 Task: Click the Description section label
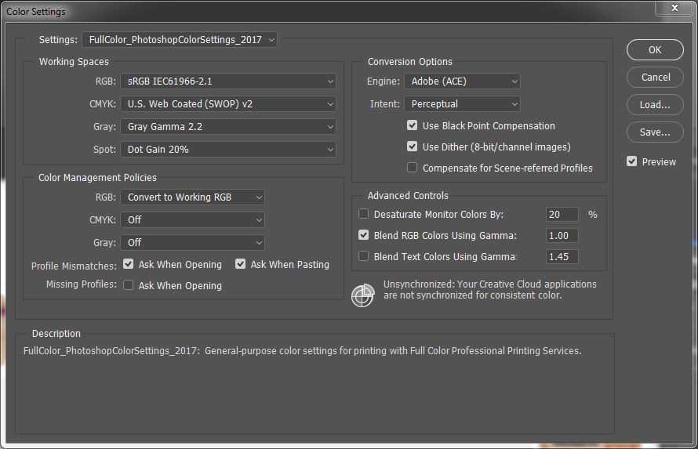coord(56,333)
